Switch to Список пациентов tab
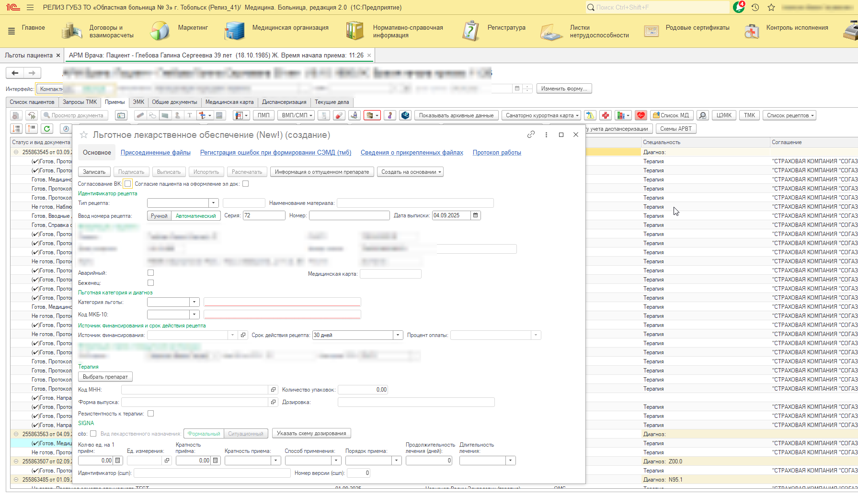Image resolution: width=858 pixels, height=495 pixels. (x=32, y=102)
